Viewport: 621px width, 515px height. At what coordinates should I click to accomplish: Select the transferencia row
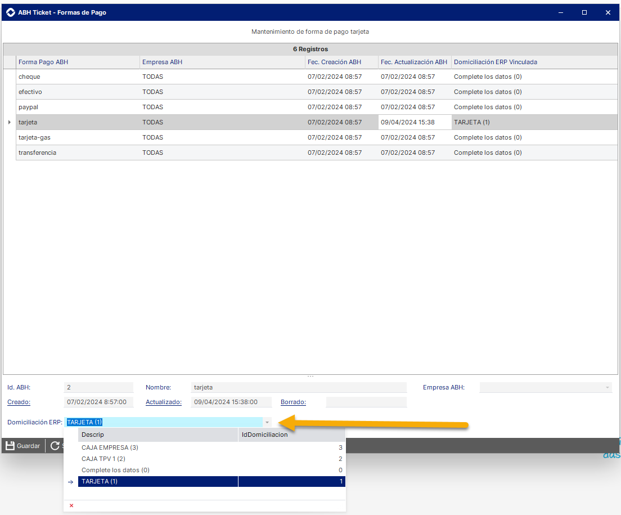pos(317,153)
